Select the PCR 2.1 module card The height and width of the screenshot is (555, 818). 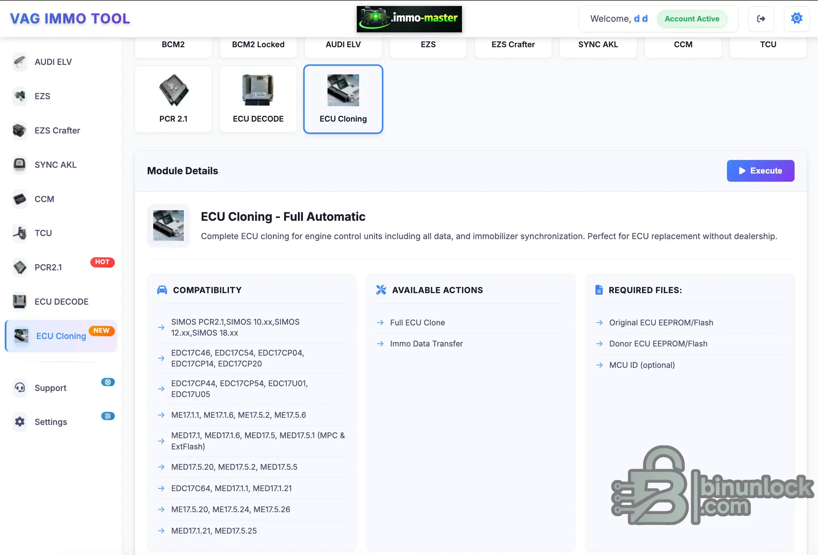[173, 99]
